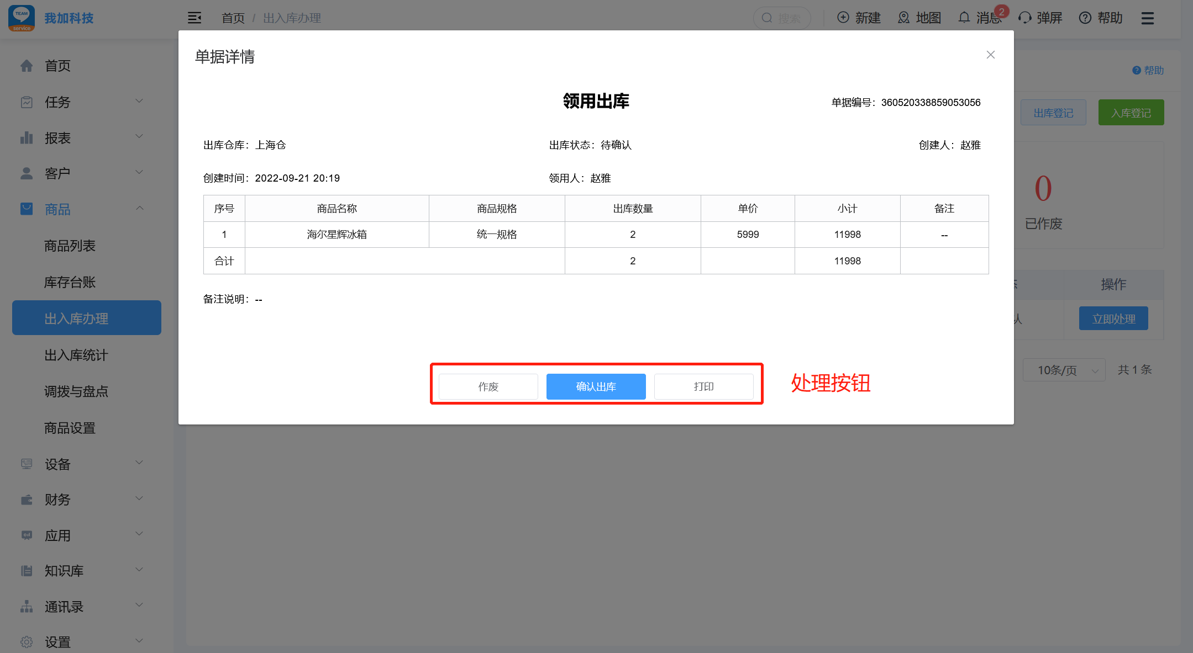Open the Inventory Ledger menu item
1193x653 pixels.
70,282
